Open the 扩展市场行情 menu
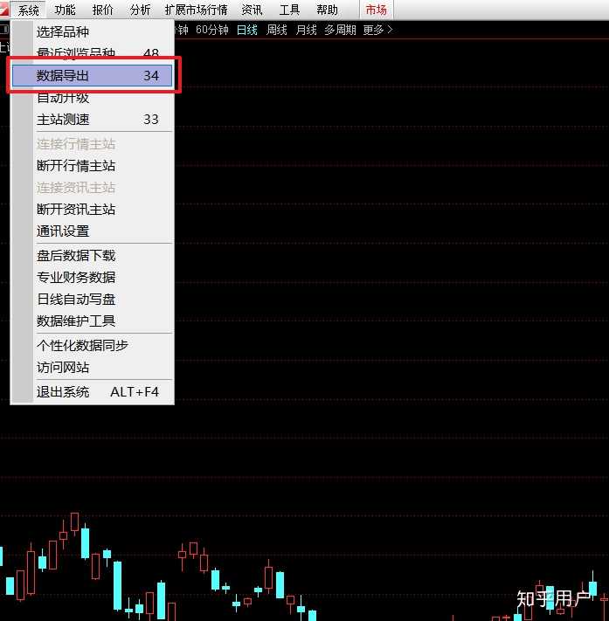 click(196, 10)
